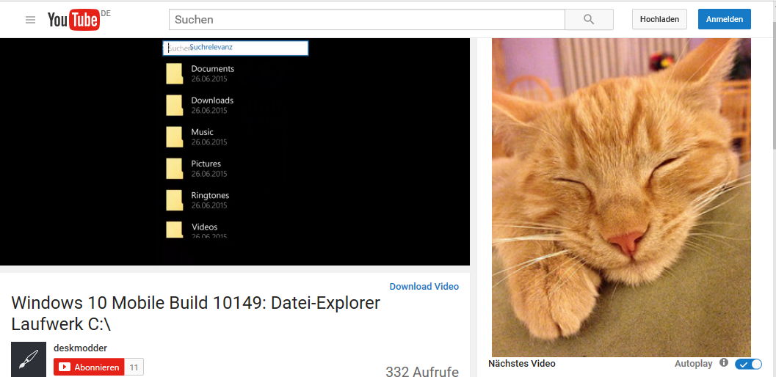Viewport: 776px width, 377px height.
Task: Click the Videos folder label
Action: [x=204, y=227]
